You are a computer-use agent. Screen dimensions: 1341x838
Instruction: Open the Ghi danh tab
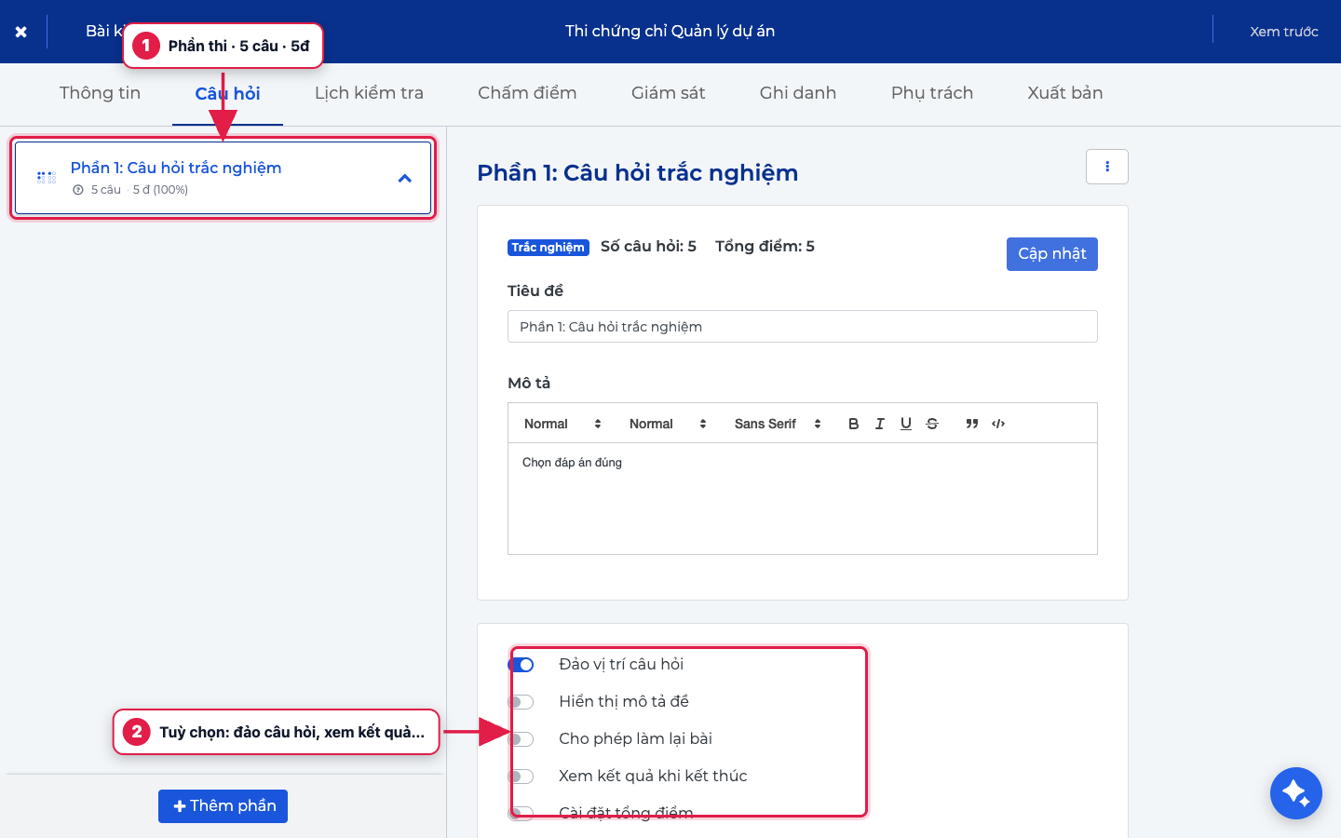coord(798,93)
